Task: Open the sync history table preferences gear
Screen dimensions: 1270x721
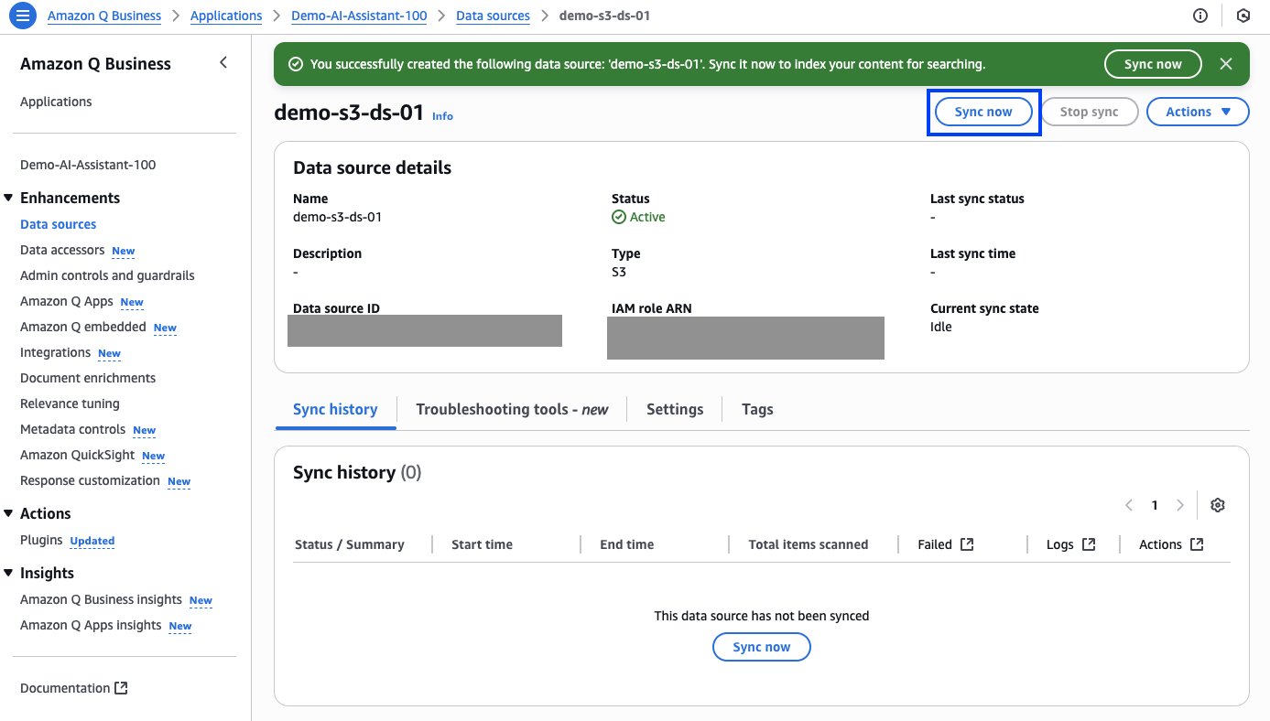Action: pyautogui.click(x=1218, y=505)
